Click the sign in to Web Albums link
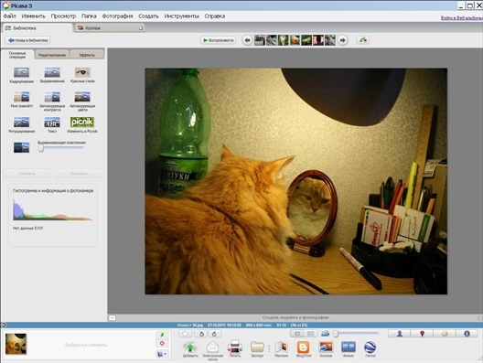Screen dimensions: 483x363 click(461, 18)
